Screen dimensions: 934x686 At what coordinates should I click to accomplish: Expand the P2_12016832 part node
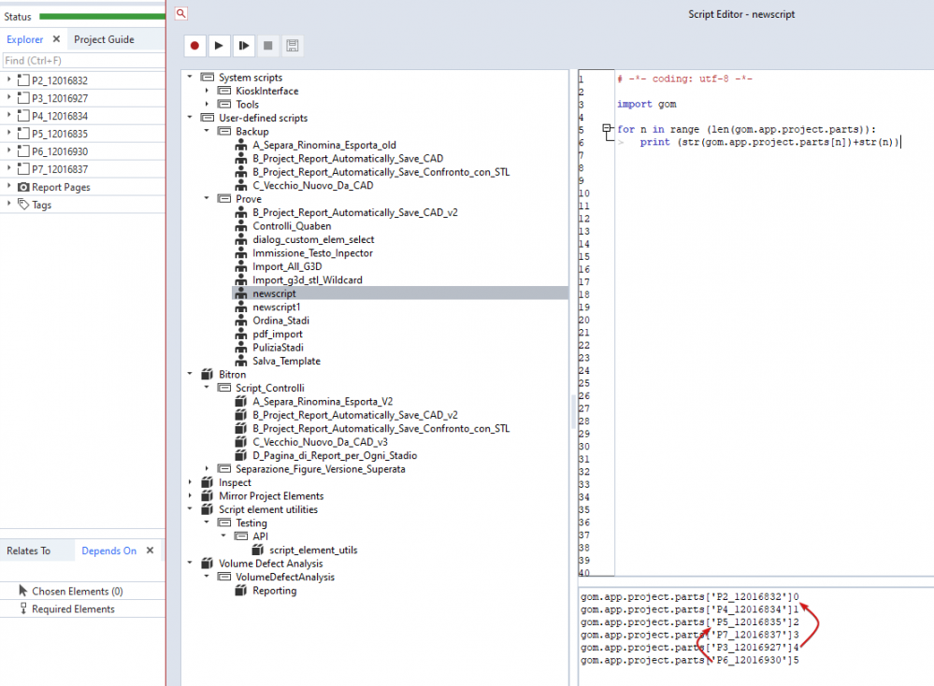pyautogui.click(x=8, y=80)
